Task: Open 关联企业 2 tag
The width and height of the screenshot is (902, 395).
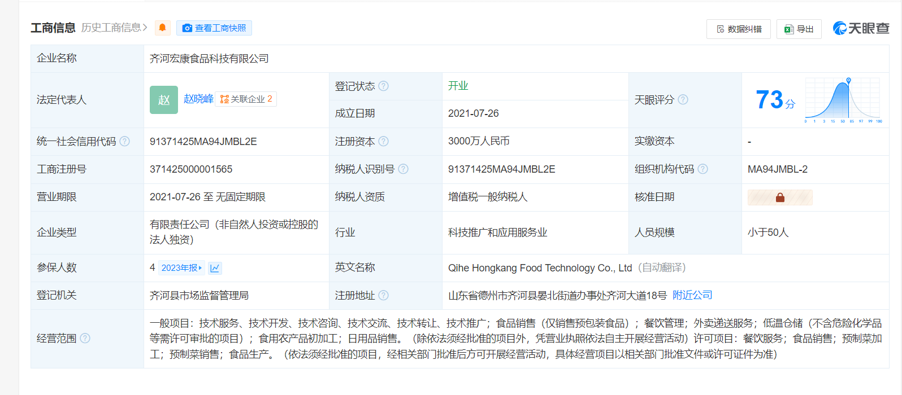Action: click(246, 99)
